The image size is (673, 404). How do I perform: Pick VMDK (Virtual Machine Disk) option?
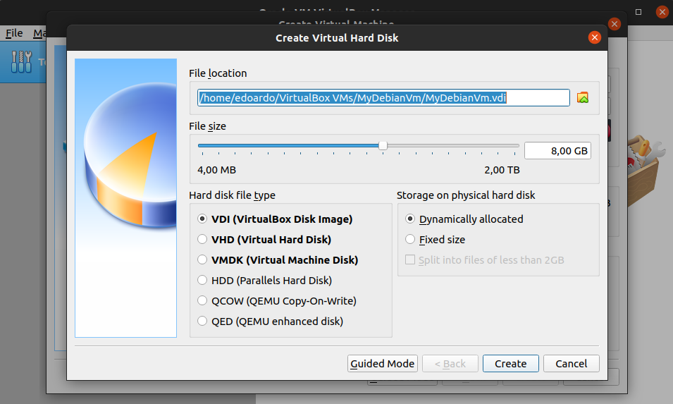(x=278, y=260)
